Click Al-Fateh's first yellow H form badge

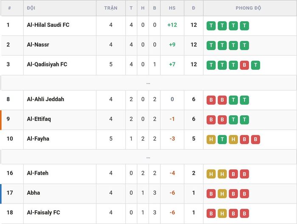click(211, 174)
